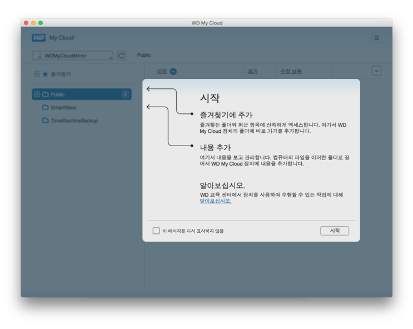Viewport: 413px width, 329px height.
Task: Expand the 즐겨찾기 favorites section
Action: click(x=37, y=74)
